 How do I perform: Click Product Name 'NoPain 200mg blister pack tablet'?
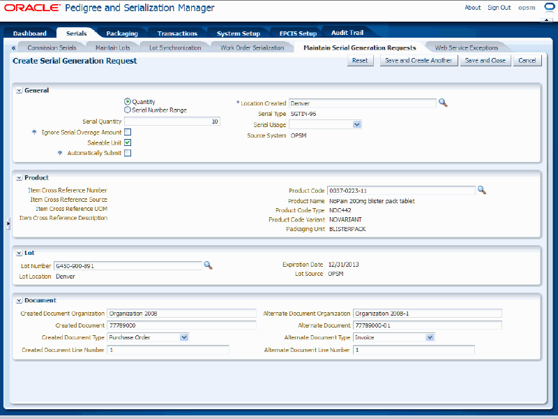pos(372,201)
